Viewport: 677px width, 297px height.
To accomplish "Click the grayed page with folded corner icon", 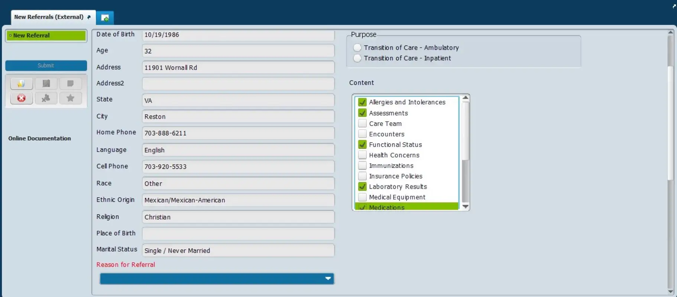I will tap(46, 84).
